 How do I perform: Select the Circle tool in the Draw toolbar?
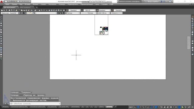[1, 30]
